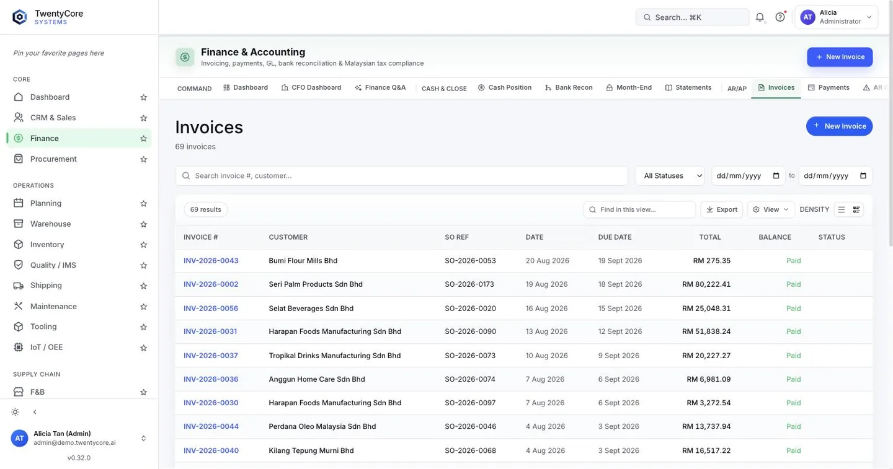893x469 pixels.
Task: Open the Statements tab
Action: 688,87
